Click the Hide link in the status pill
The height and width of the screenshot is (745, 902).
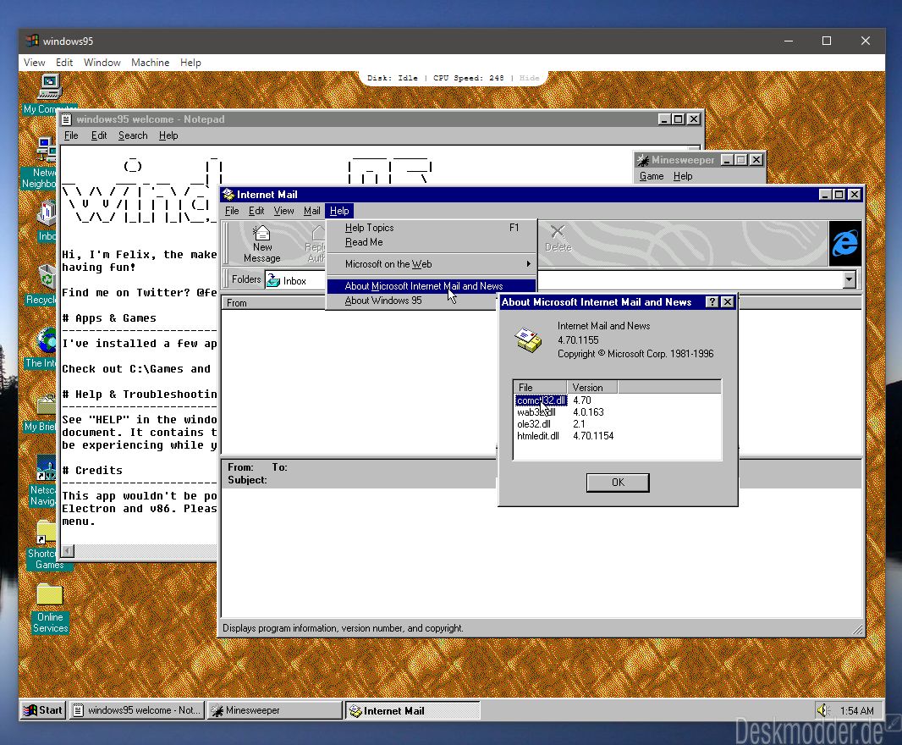529,78
